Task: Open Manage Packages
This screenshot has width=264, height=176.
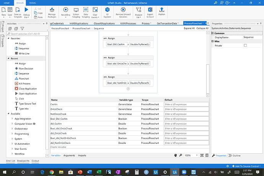Action: 52,13
